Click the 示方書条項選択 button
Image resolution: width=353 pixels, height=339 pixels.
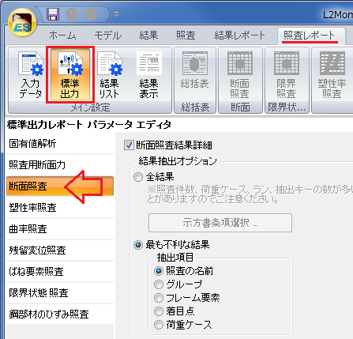(220, 223)
